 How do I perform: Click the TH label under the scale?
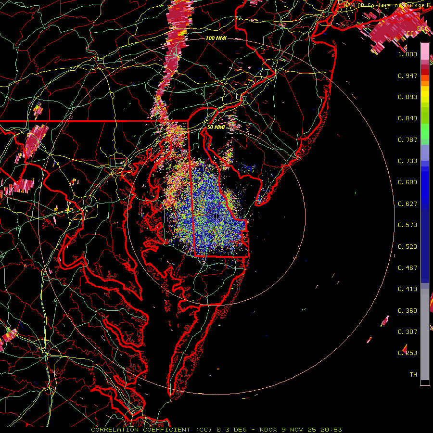pos(413,375)
